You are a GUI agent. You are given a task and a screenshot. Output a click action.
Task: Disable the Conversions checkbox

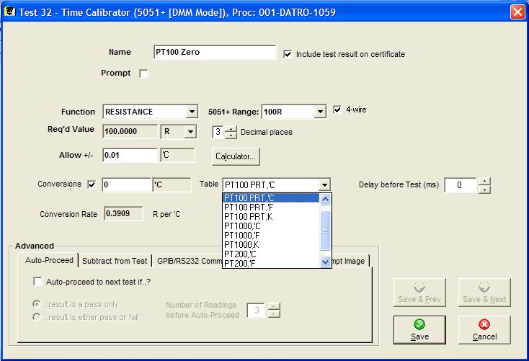[x=92, y=184]
